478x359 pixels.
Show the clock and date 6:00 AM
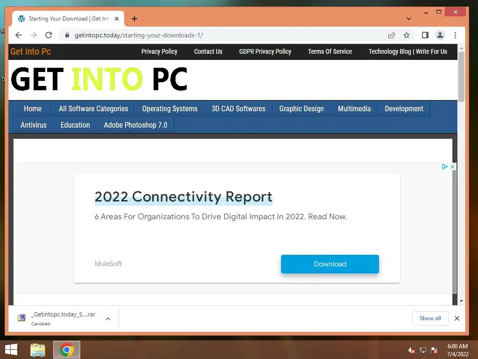[x=457, y=350]
